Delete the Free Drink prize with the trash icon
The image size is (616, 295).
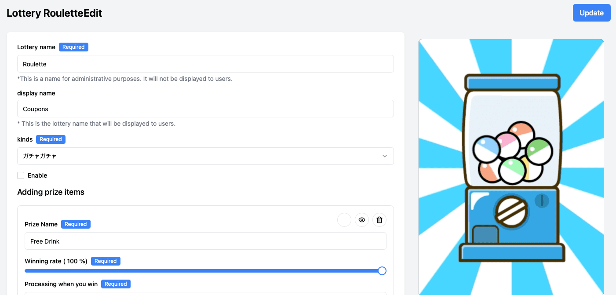pyautogui.click(x=379, y=219)
